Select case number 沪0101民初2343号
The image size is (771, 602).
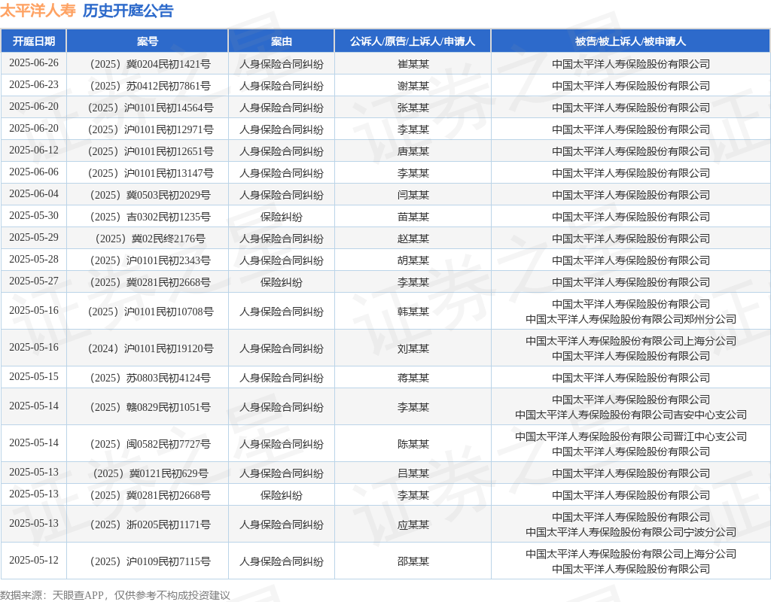point(150,260)
